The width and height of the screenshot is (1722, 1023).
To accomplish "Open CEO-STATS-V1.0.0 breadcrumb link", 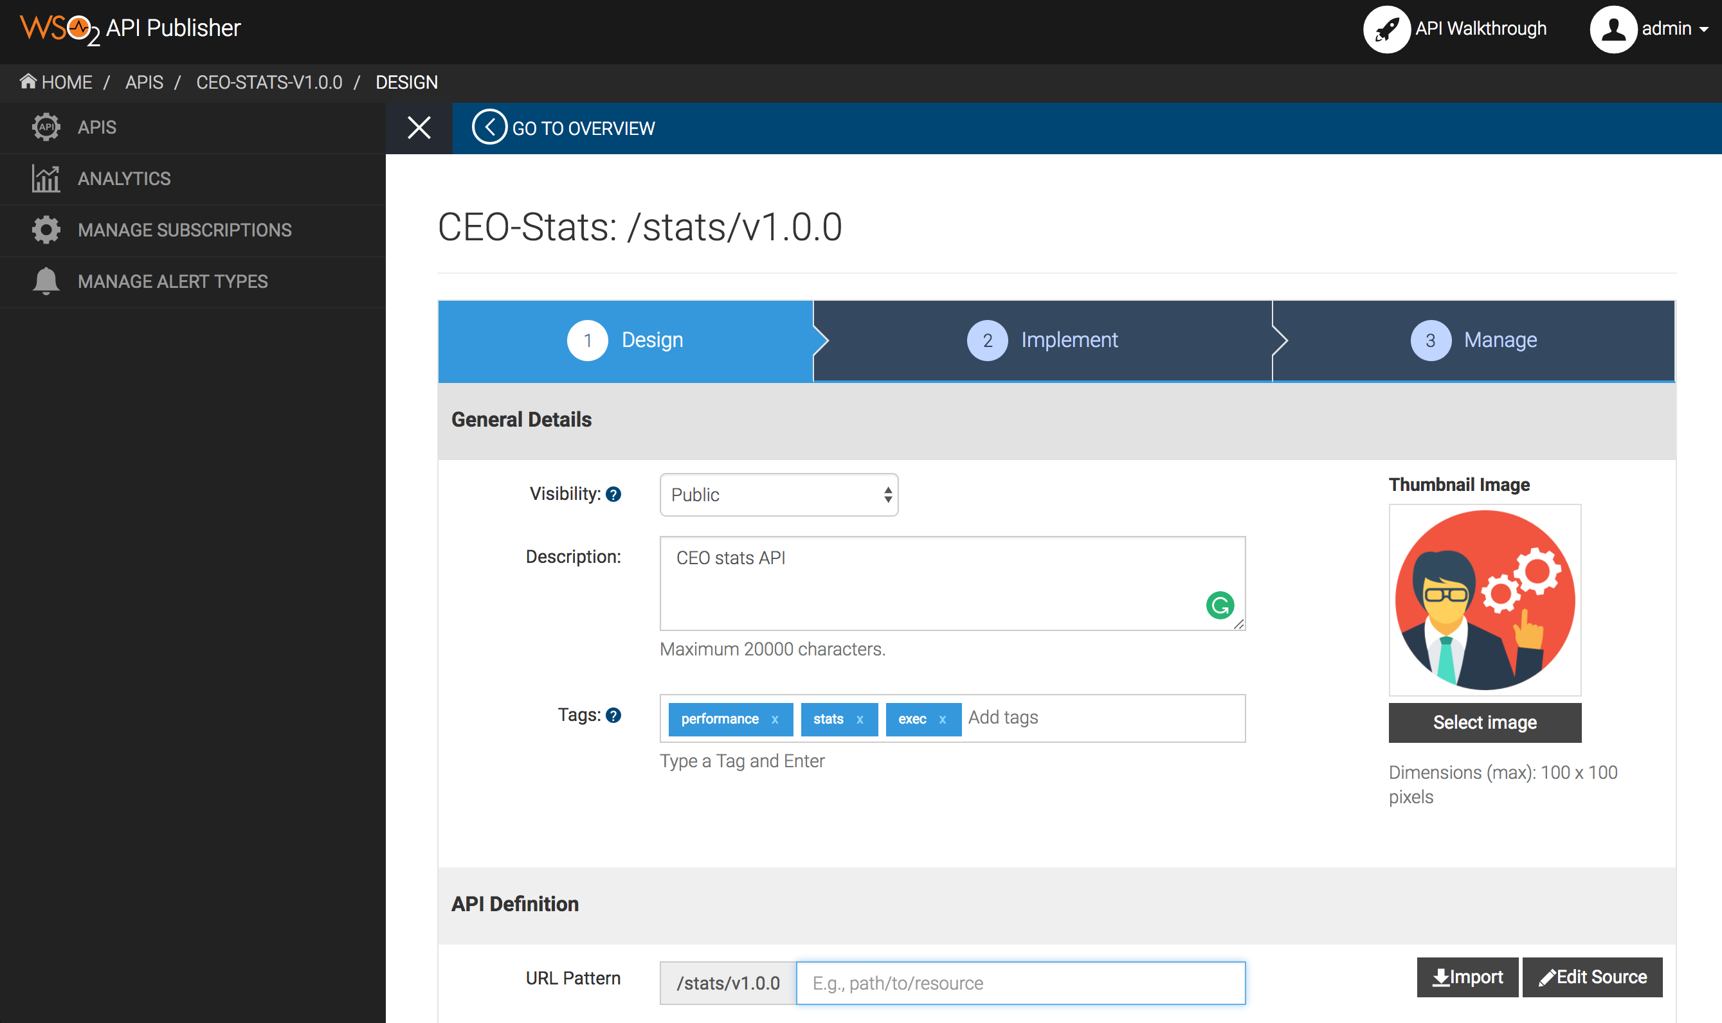I will coord(268,82).
